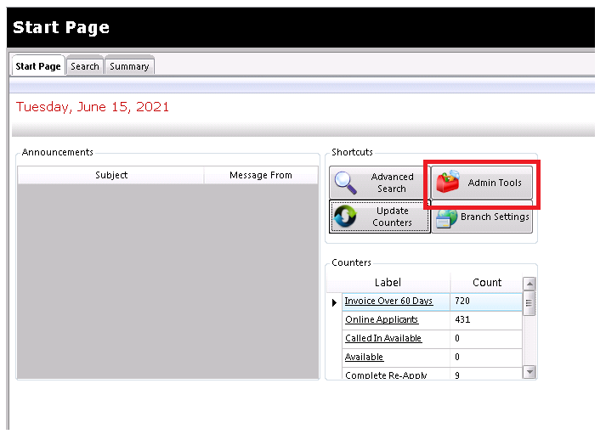Click the count value 720
The image size is (606, 434).
pyautogui.click(x=462, y=301)
